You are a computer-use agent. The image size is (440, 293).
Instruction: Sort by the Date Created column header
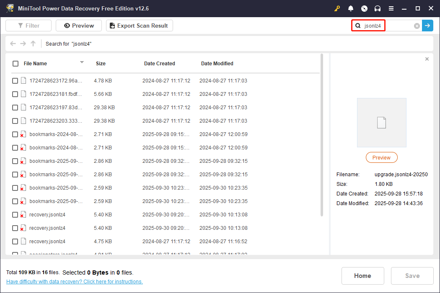point(159,64)
